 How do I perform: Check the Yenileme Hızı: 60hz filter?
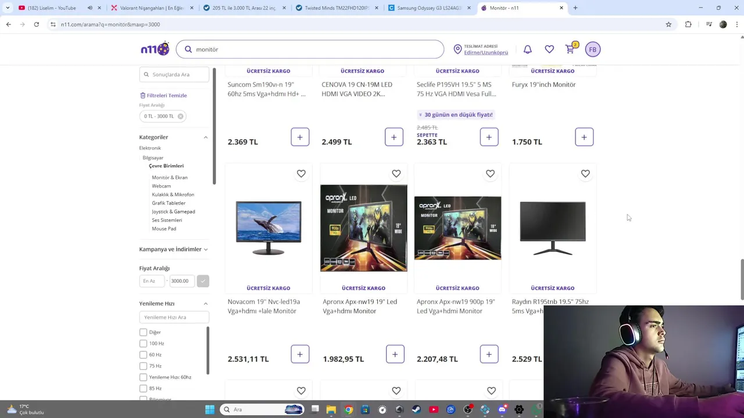(143, 377)
